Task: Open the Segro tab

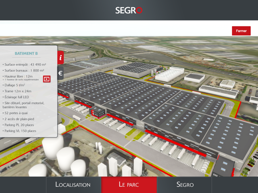Action: pos(185,185)
